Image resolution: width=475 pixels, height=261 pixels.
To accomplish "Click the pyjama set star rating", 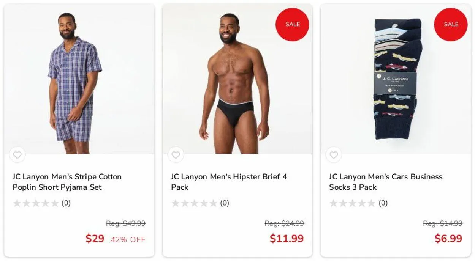I will (x=36, y=203).
